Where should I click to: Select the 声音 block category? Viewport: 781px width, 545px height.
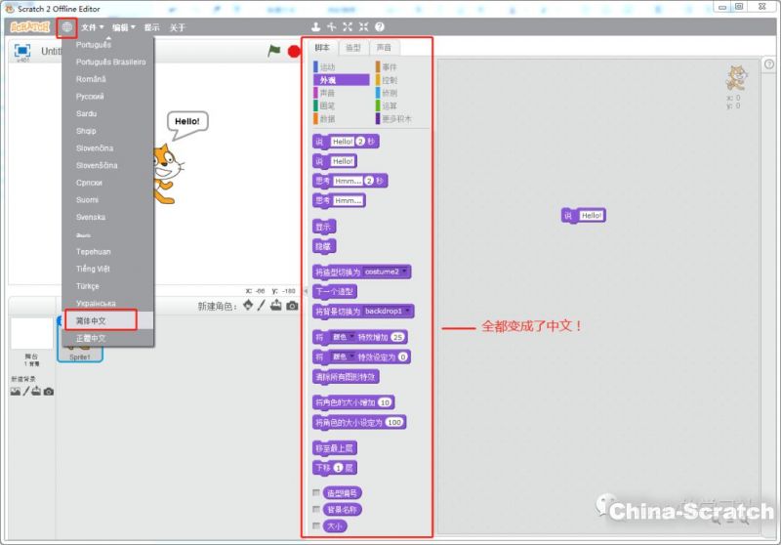341,93
